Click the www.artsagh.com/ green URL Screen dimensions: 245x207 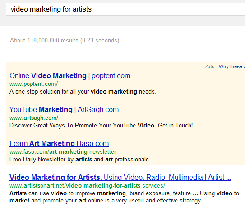(x=34, y=118)
